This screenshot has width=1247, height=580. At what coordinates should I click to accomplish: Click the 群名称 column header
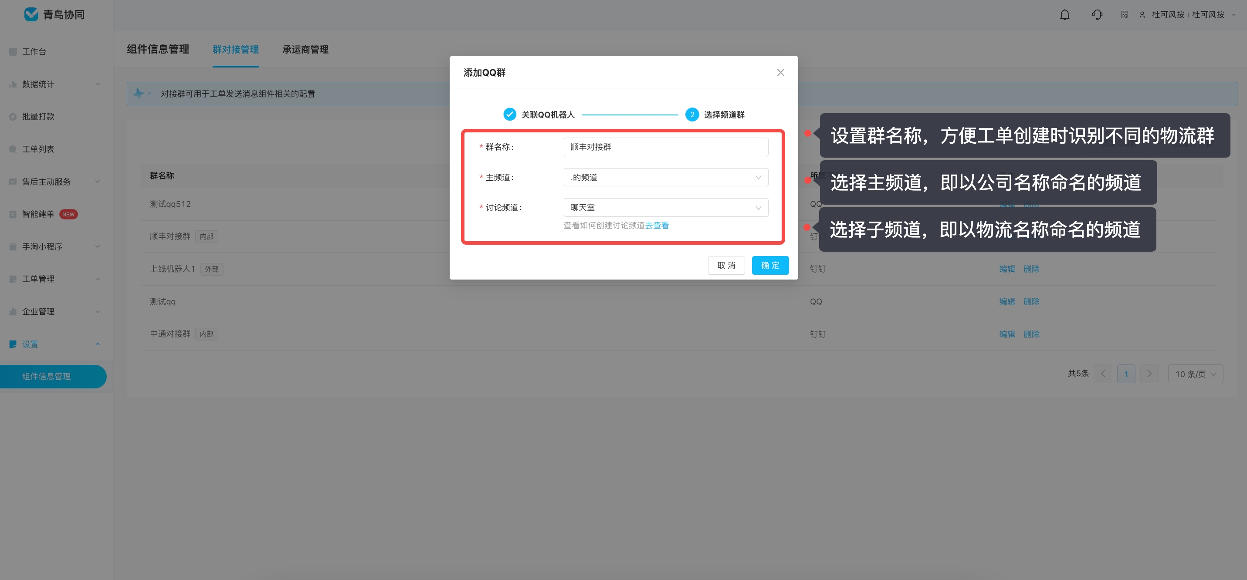tap(162, 175)
